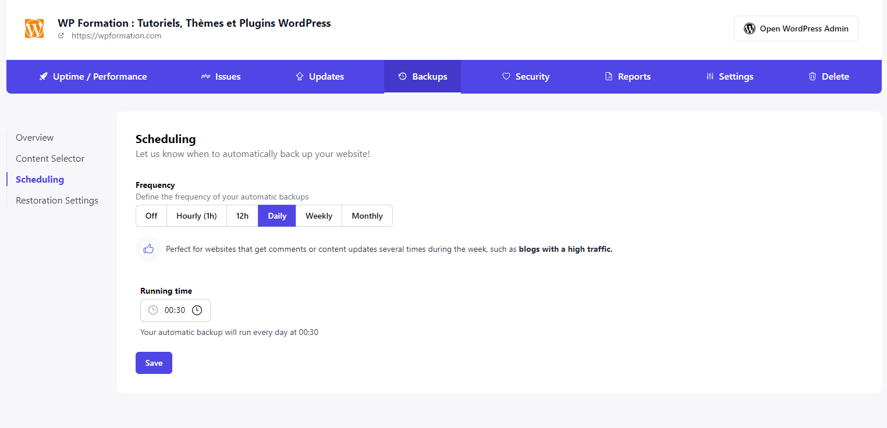Click the thumbs-up recommendation icon
The height and width of the screenshot is (428, 887).
coord(148,249)
